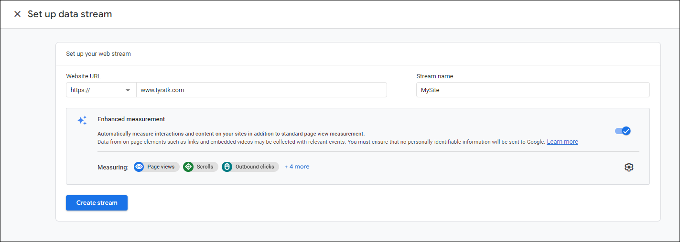Click the Website URL input field
Screen dimensions: 680x242
(261, 90)
